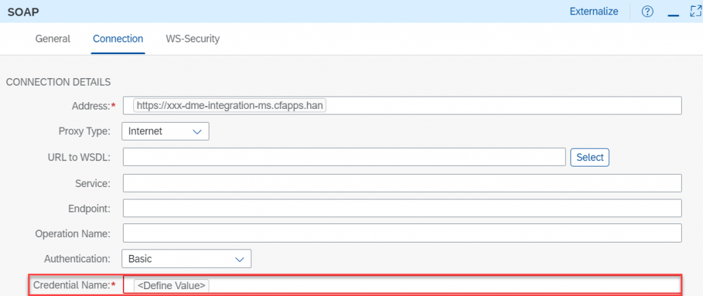This screenshot has width=703, height=296.
Task: Open the help question mark icon
Action: click(x=647, y=12)
